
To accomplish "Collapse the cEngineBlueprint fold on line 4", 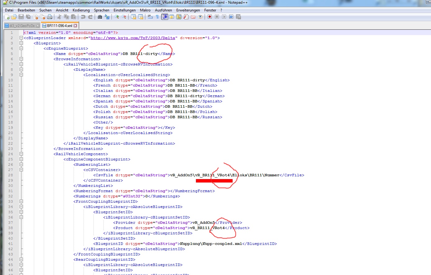I will [x=21, y=48].
